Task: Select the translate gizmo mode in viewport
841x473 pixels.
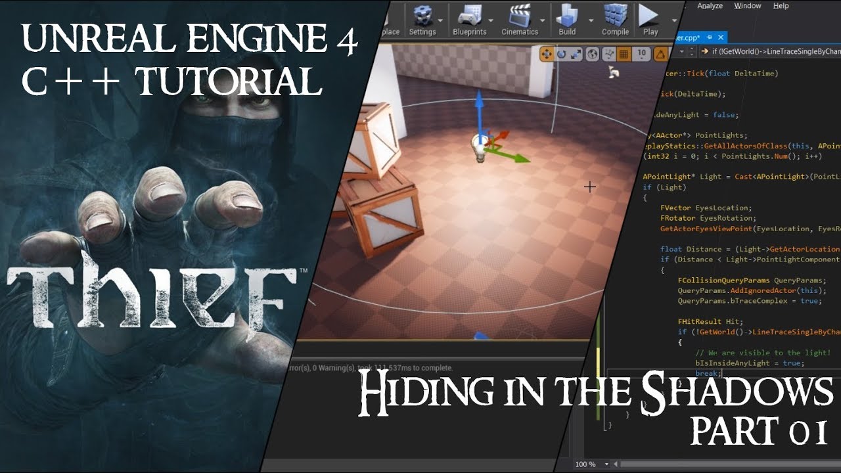Action: 547,54
